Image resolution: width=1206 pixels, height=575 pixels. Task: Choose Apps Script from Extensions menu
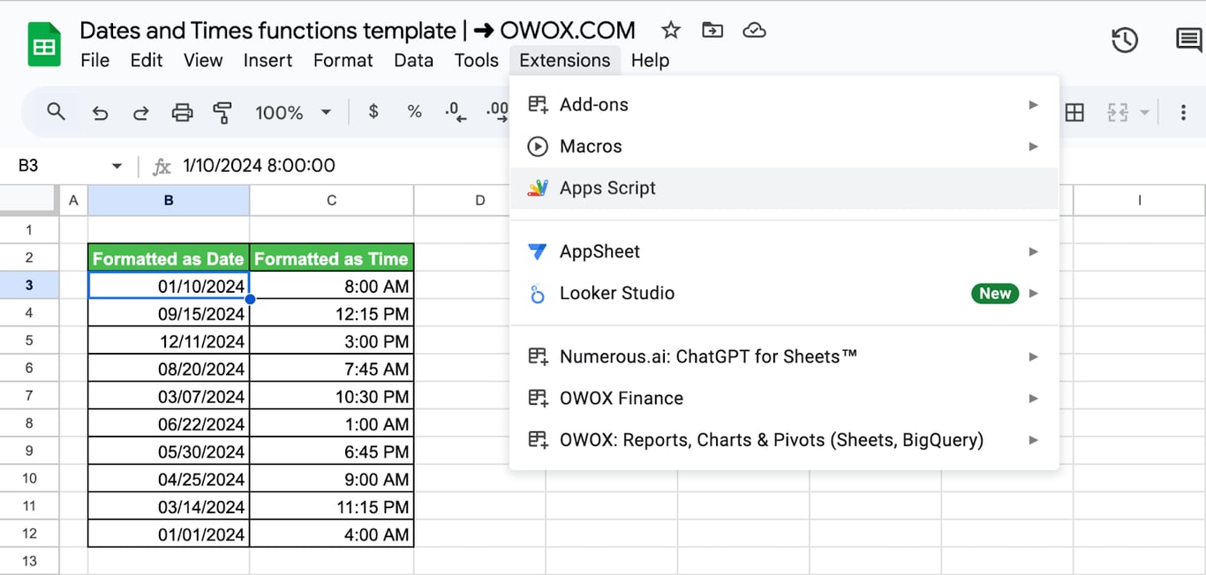pyautogui.click(x=784, y=188)
